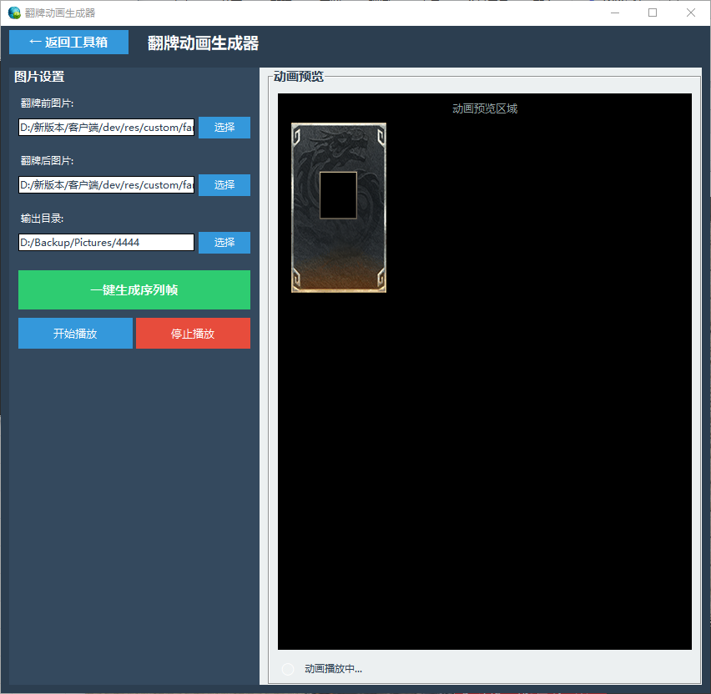Click the 图片设置 panel header

click(32, 76)
